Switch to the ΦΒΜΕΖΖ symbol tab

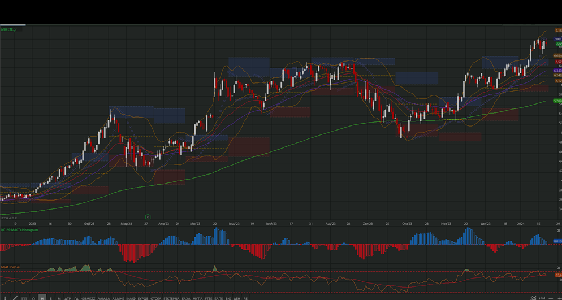tap(89, 298)
